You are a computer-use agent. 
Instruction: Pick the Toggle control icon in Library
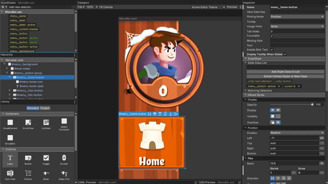point(46,158)
